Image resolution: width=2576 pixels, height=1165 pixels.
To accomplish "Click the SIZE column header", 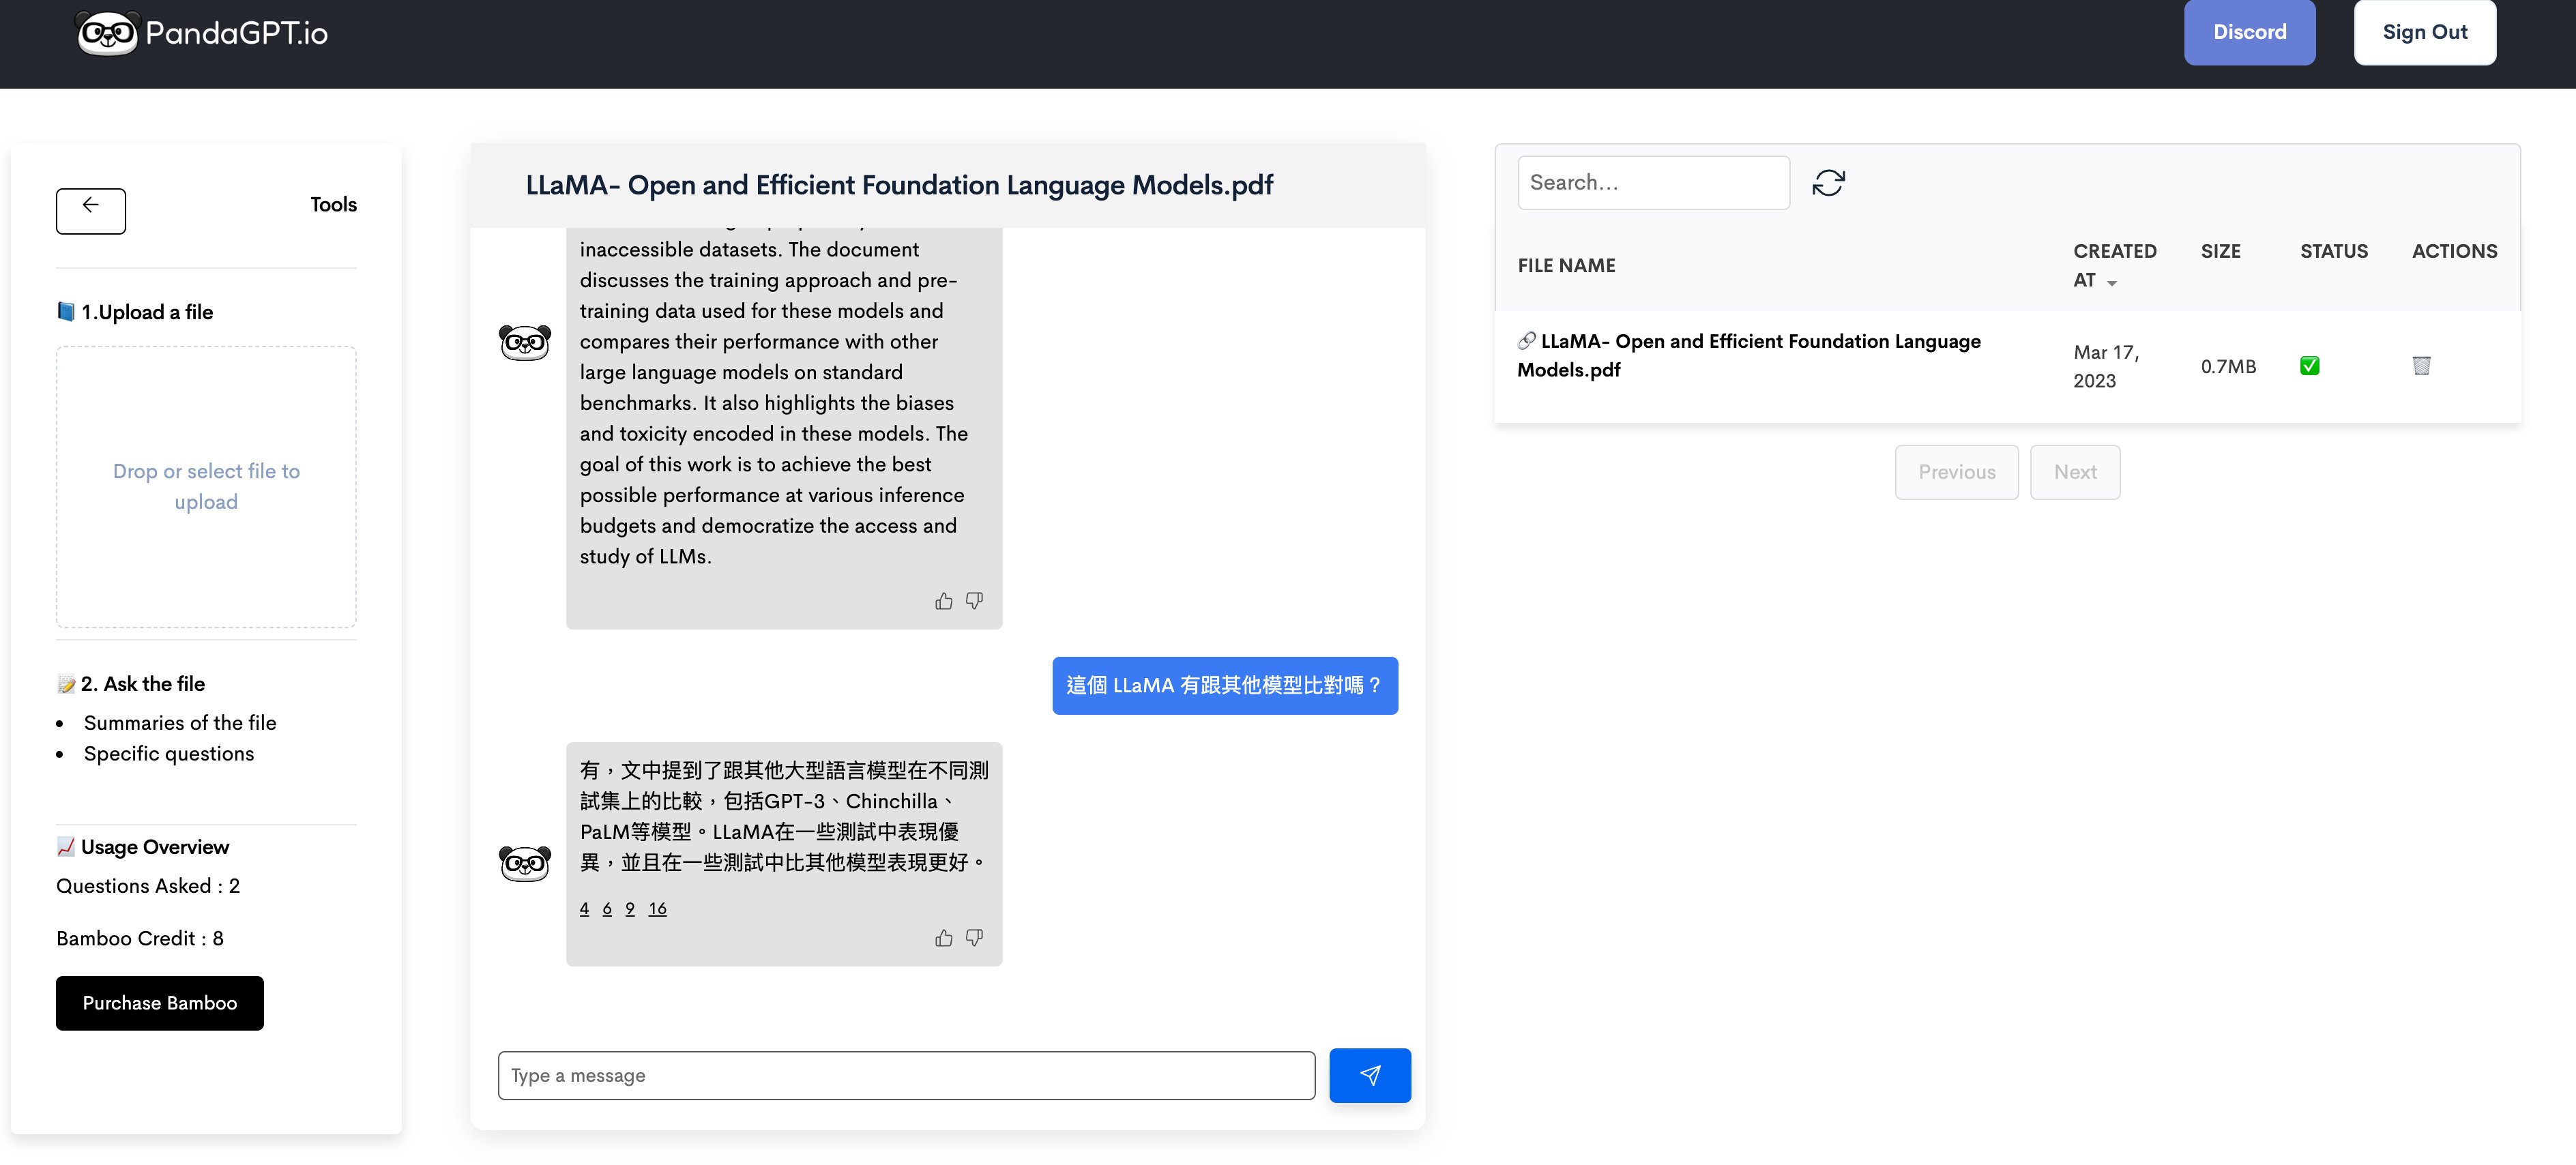I will click(2220, 251).
